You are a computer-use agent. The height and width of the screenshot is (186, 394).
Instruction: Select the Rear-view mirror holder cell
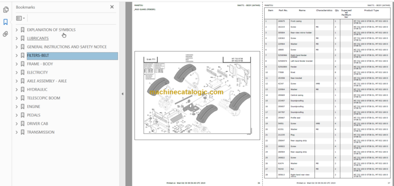pos(302,33)
